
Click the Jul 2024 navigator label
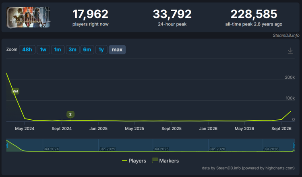pyautogui.click(x=51, y=149)
